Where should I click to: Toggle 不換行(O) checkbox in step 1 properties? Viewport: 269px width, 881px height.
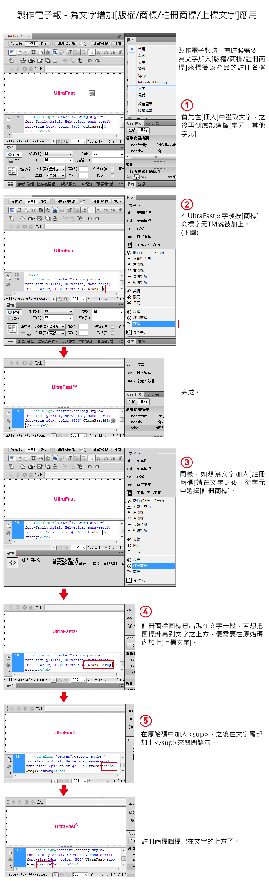[113, 169]
